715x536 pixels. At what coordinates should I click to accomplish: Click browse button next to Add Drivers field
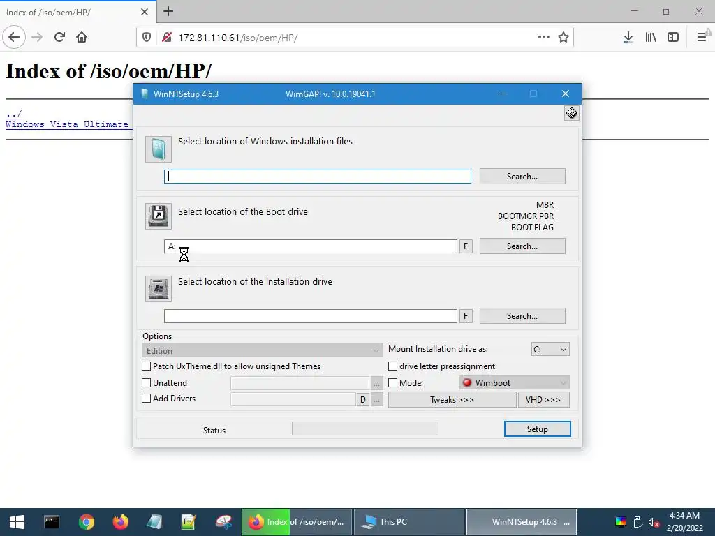(376, 400)
